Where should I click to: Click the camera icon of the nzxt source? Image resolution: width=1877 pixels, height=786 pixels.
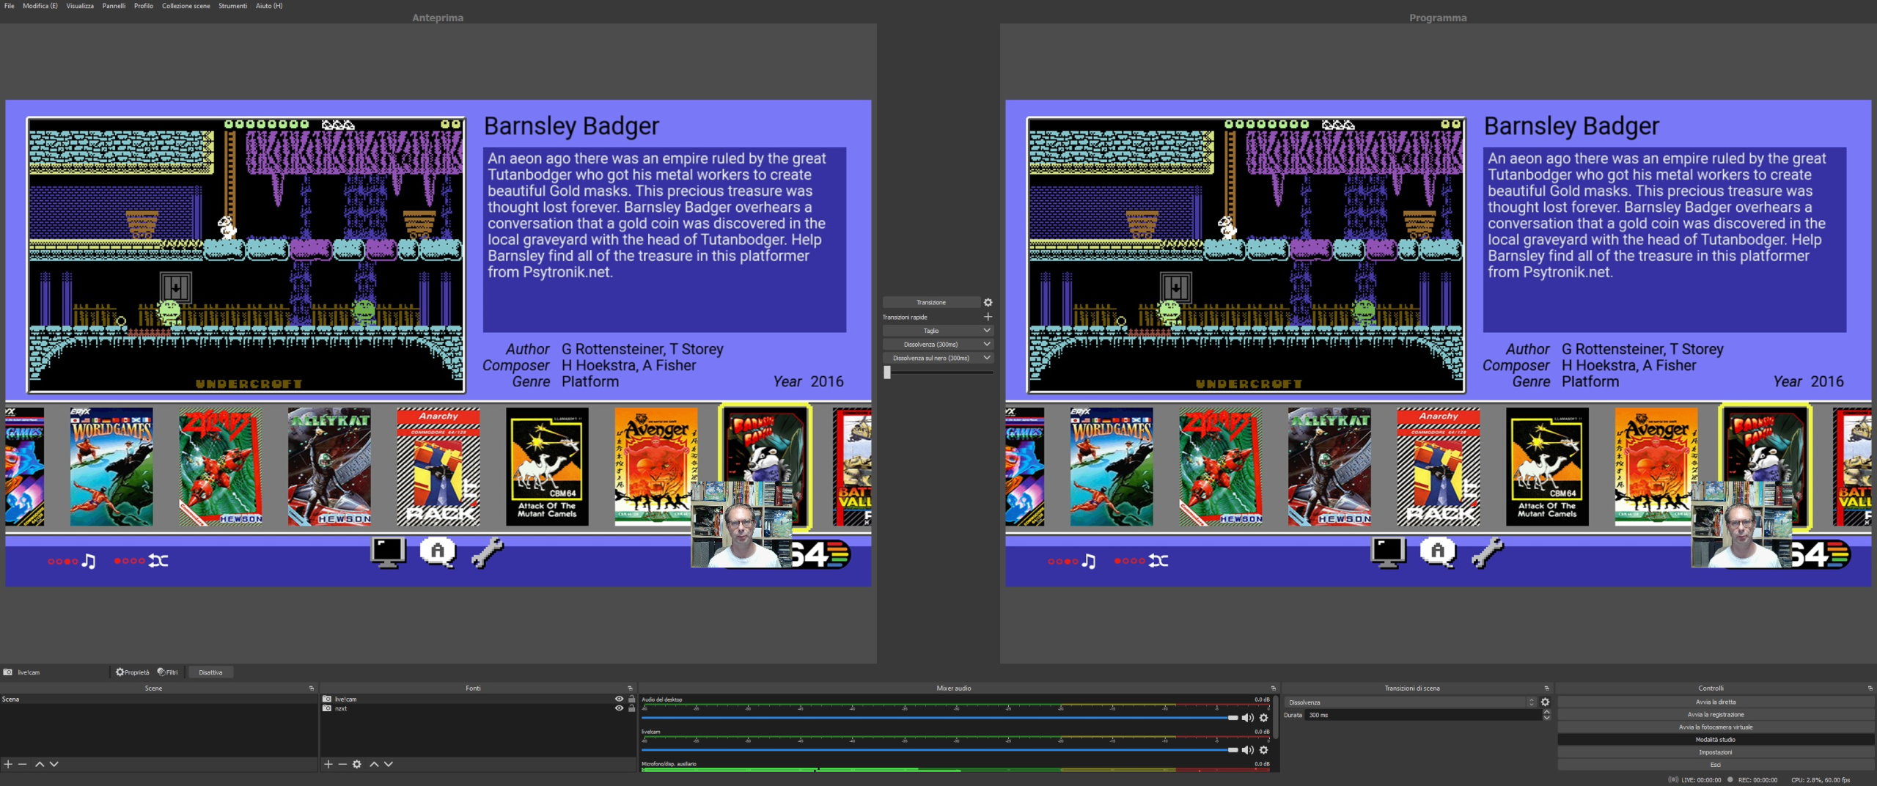pos(327,708)
